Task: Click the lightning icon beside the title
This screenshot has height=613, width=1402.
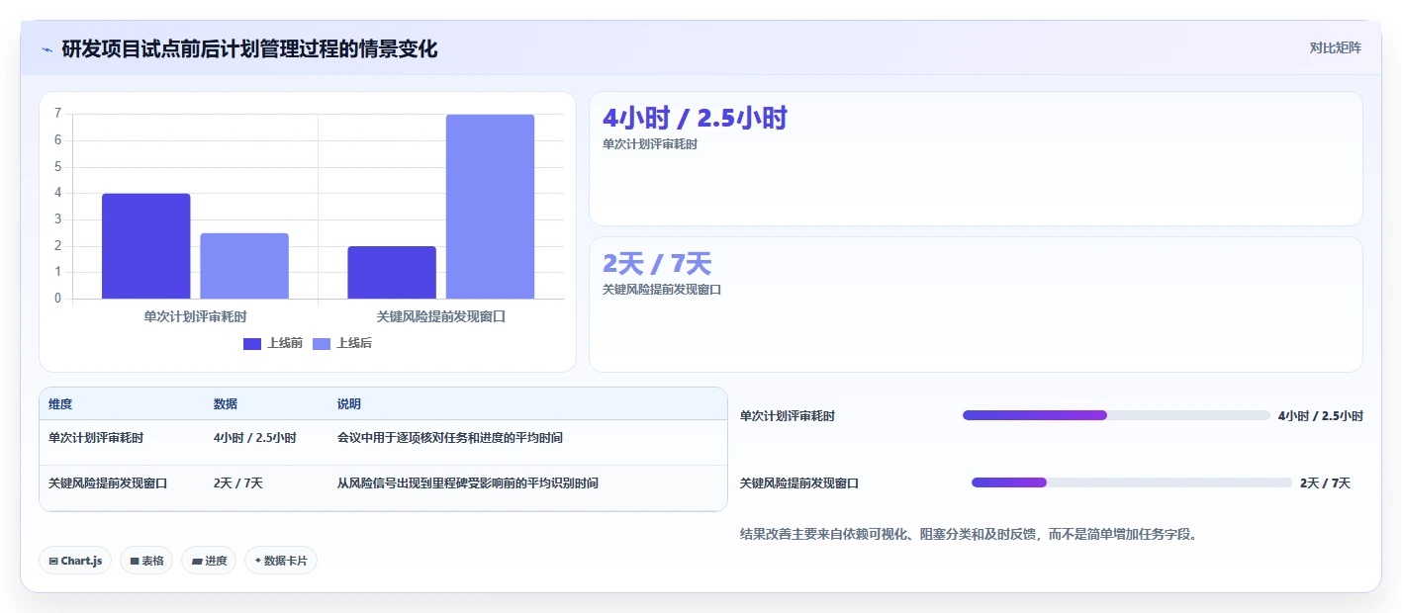Action: tap(47, 49)
